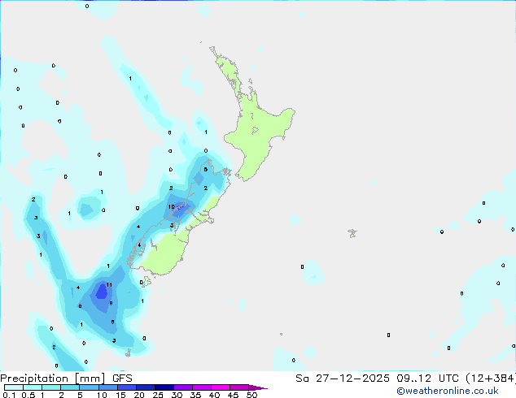This screenshot has height=398, width=516.
Task: Click the '50' legend scale label
Action: (x=251, y=395)
